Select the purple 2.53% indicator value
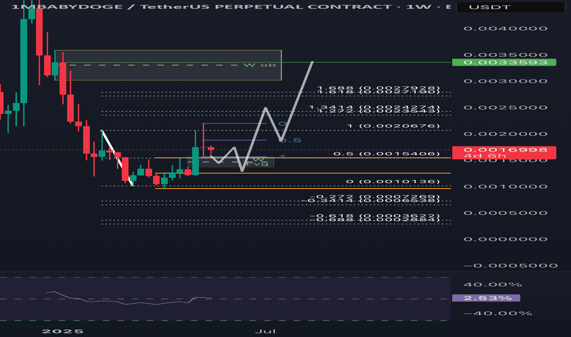Screen dimensions: 571x337 click(486, 298)
